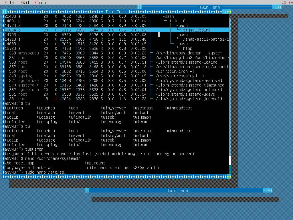The image size is (293, 220).
Task: Open the Edit menu
Action: tap(25, 2)
